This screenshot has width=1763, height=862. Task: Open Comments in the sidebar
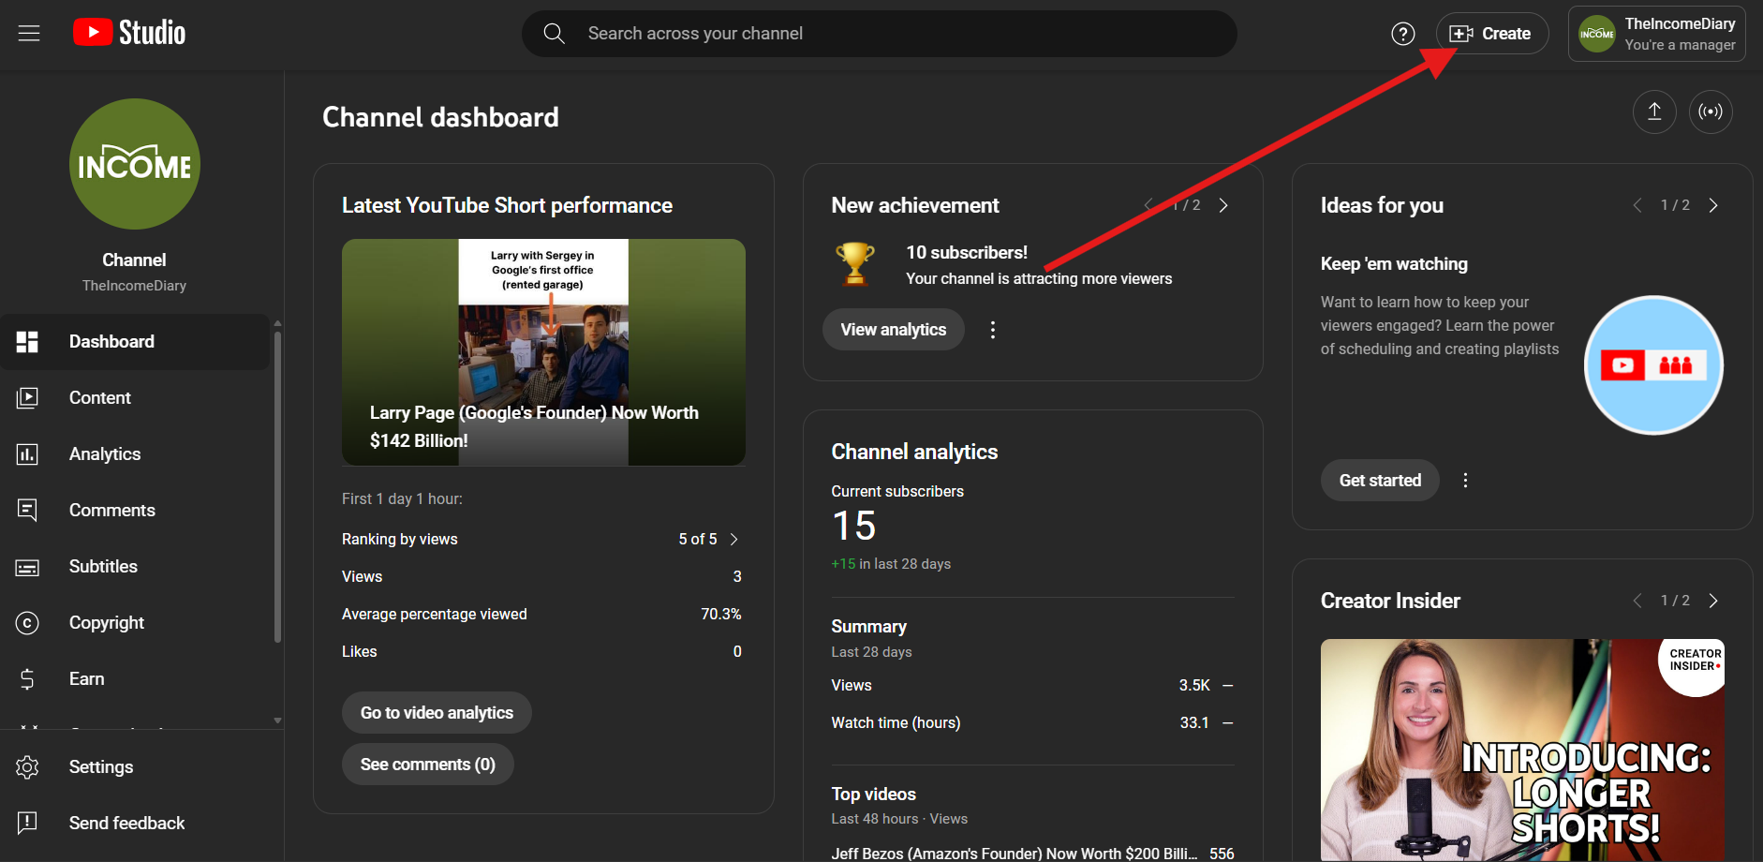135,511
